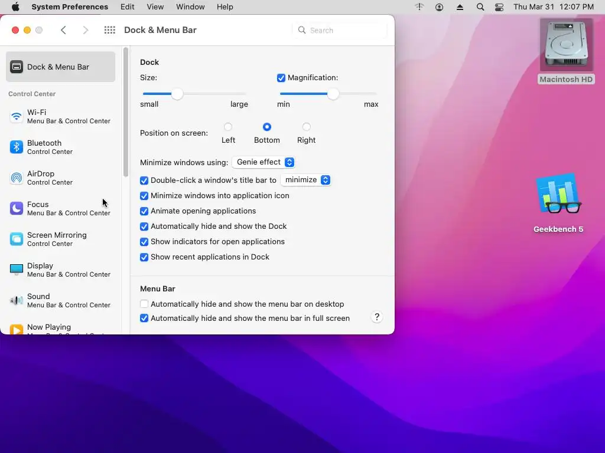Viewport: 605px width, 453px height.
Task: Click the Magnification slider thumb
Action: click(x=333, y=94)
